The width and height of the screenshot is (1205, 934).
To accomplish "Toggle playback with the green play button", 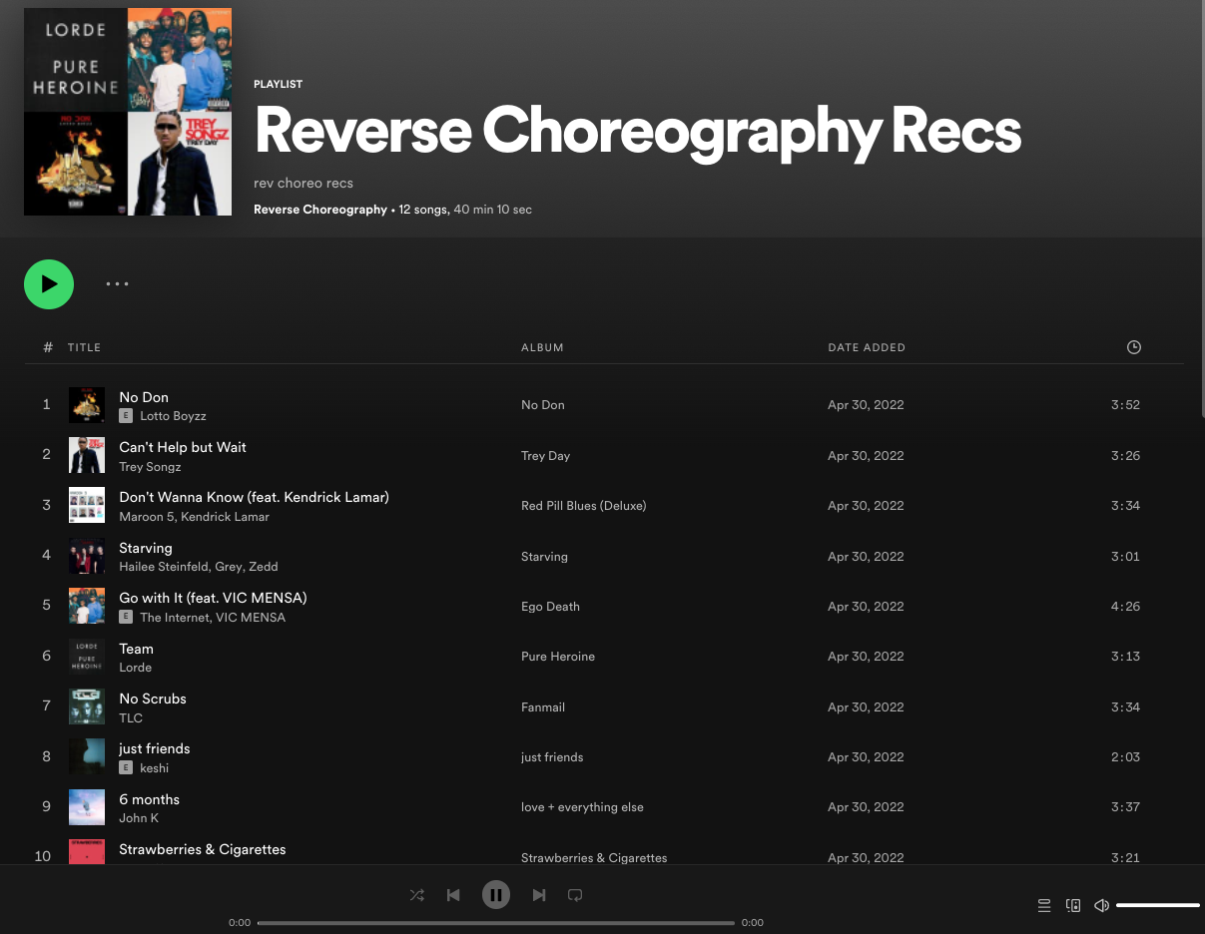I will tap(49, 284).
